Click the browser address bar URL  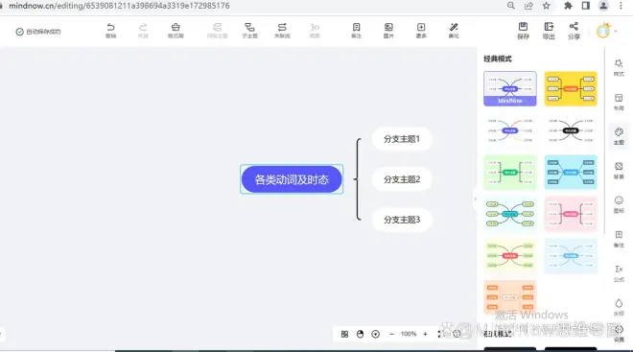tap(119, 6)
